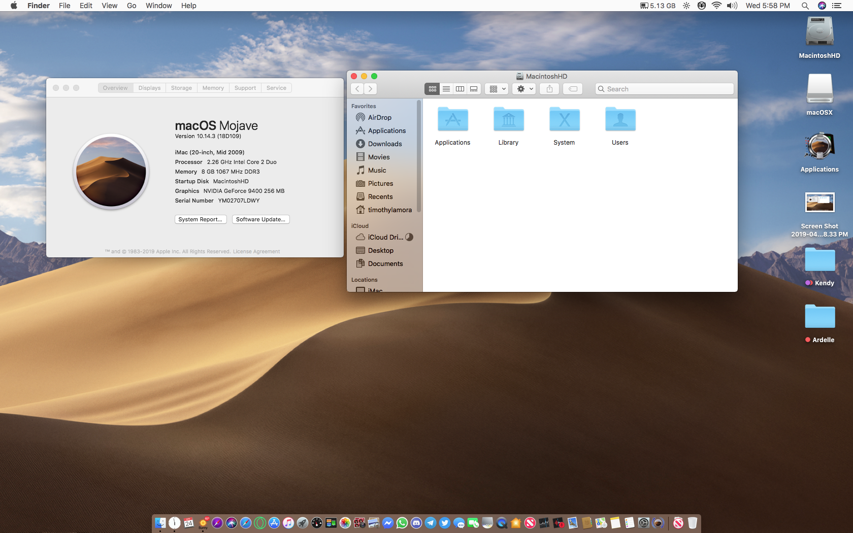Click the Finder sidebar scrollbar
Viewport: 853px width, 533px height.
419,156
